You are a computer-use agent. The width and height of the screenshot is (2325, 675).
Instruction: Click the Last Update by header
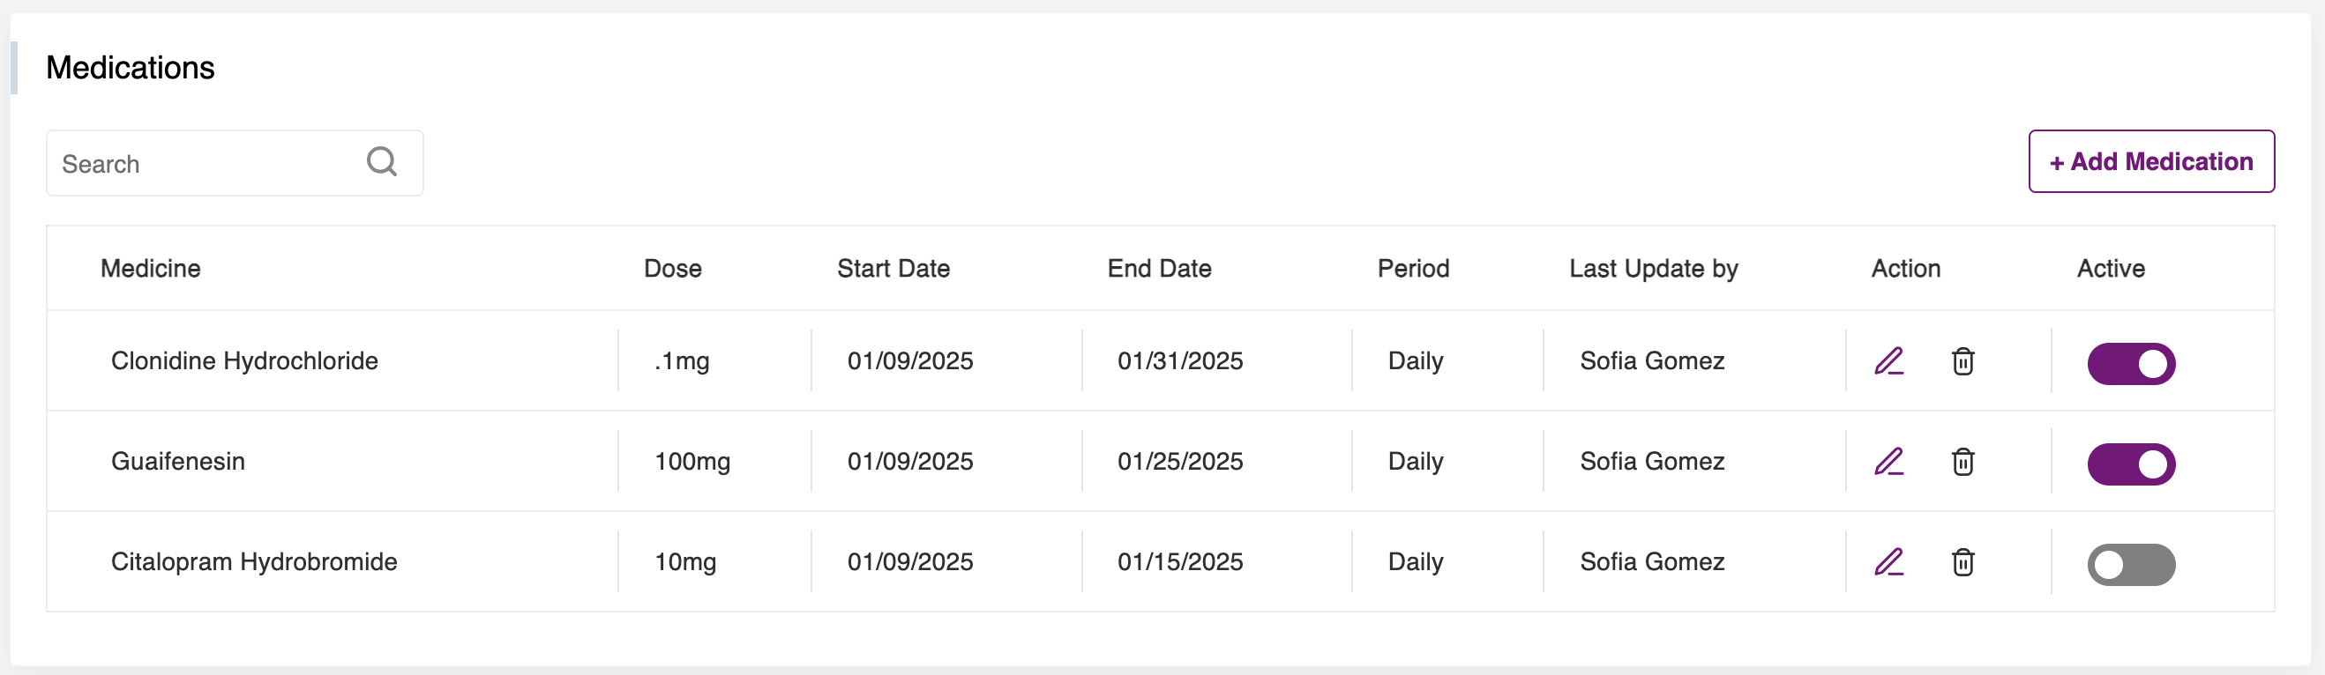pyautogui.click(x=1653, y=269)
